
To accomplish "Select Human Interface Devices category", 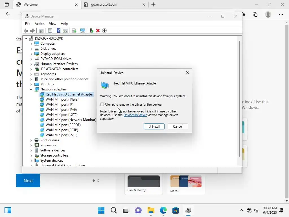I will (59, 64).
